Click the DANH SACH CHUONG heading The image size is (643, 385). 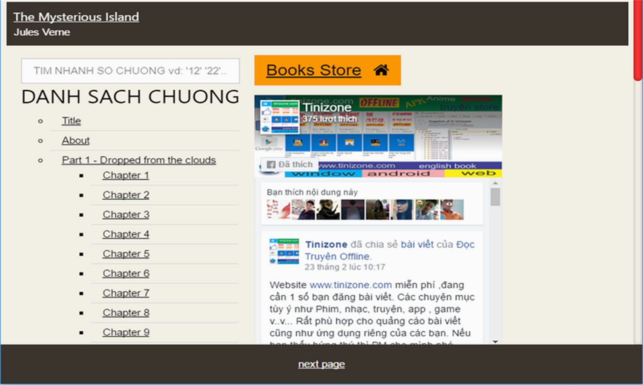130,97
